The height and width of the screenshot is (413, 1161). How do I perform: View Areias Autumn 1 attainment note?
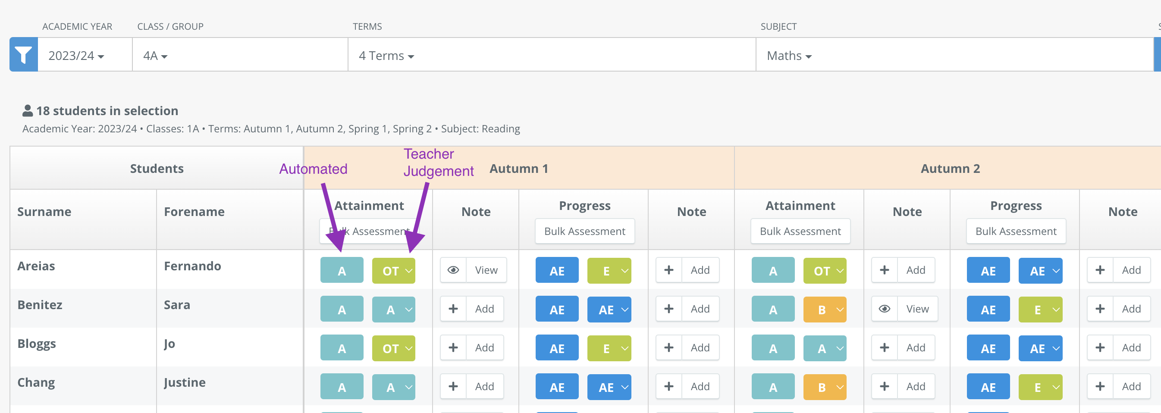coord(473,270)
